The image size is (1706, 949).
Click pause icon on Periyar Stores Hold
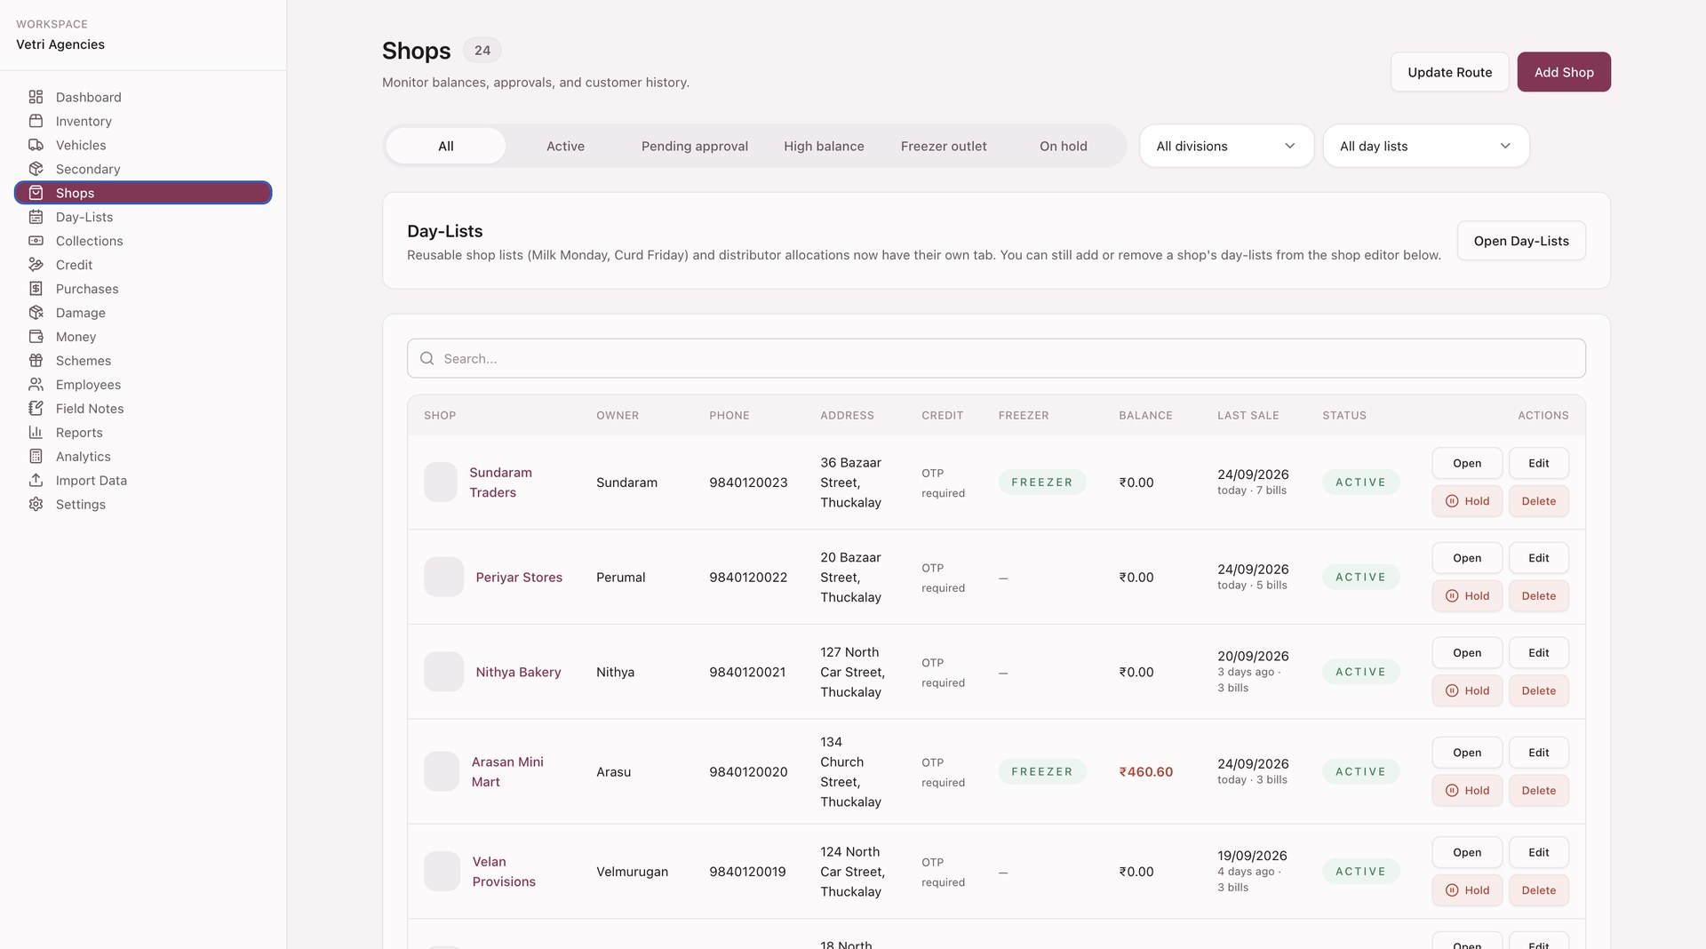point(1452,596)
